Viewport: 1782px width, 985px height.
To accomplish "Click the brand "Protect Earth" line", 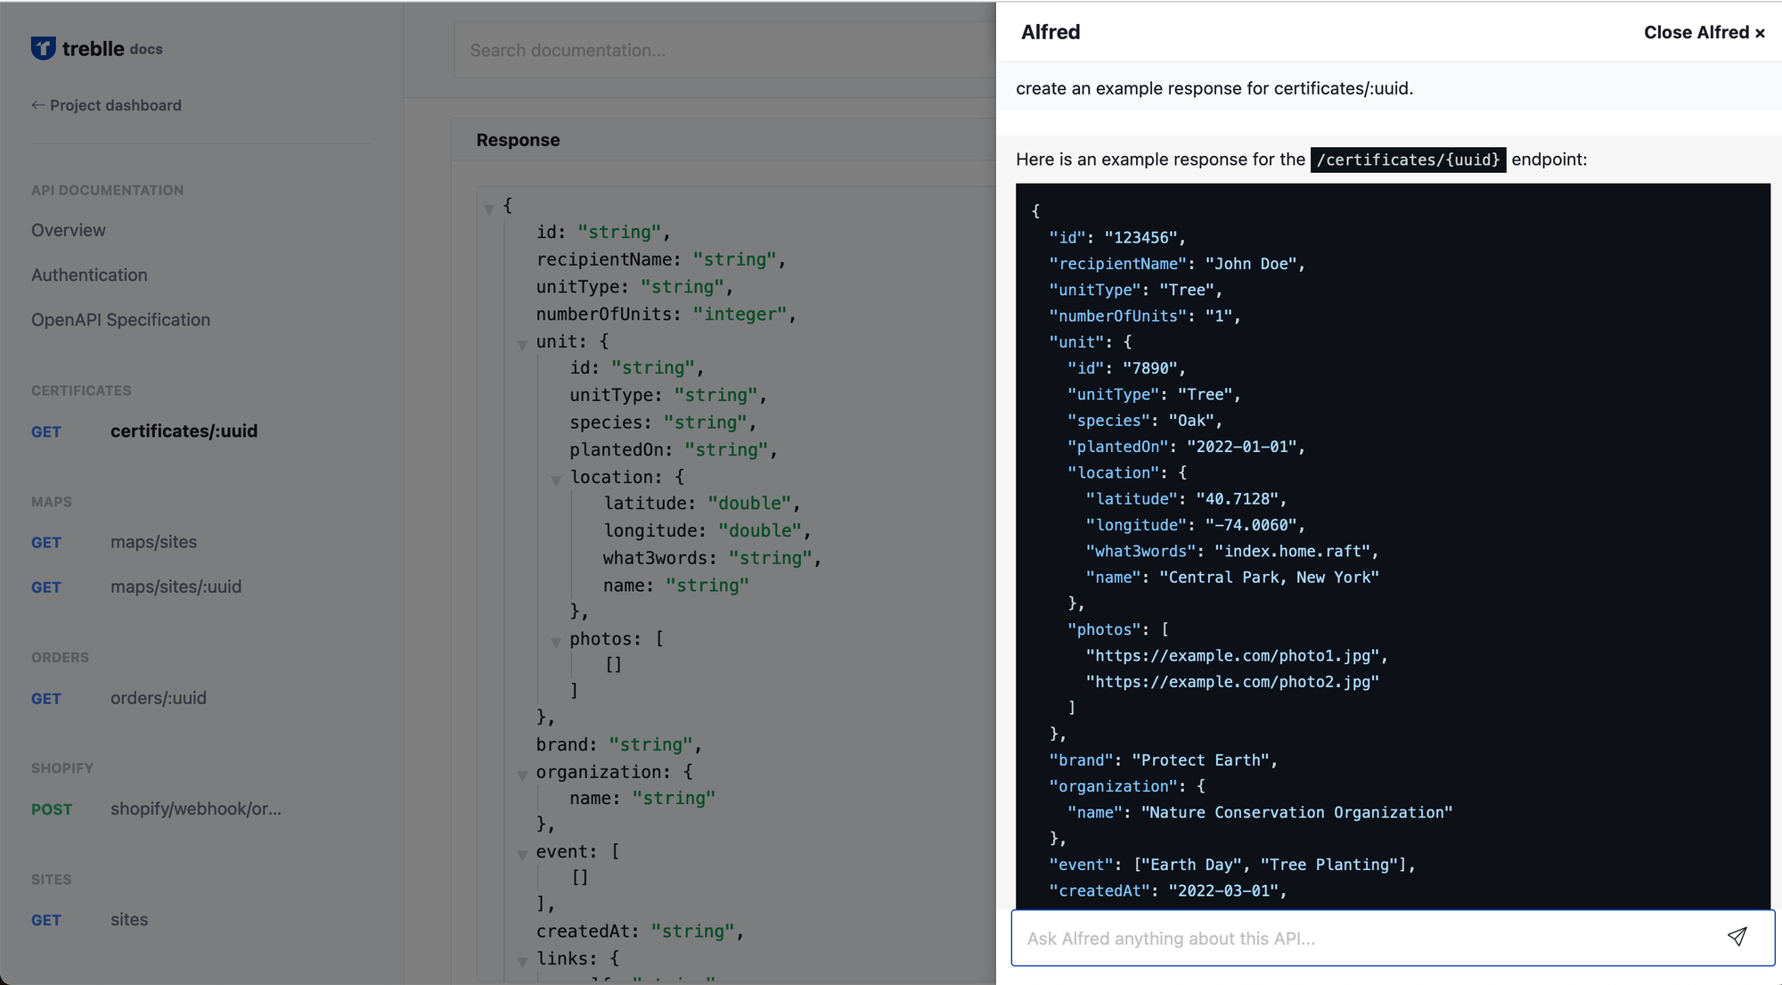I will 1163,760.
